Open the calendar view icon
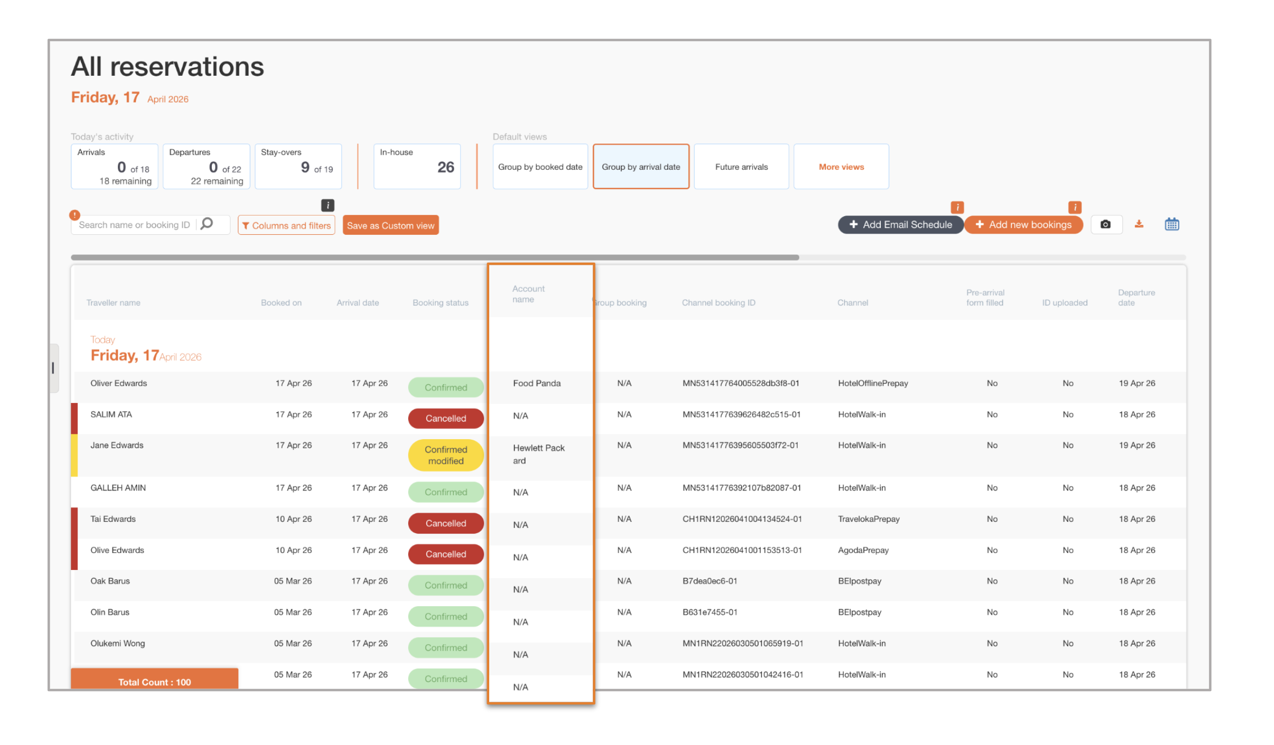 [1172, 224]
